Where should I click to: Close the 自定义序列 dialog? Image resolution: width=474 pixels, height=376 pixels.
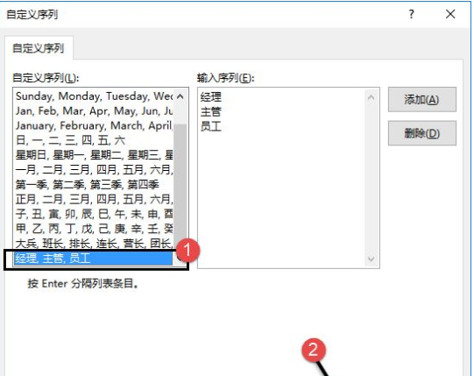click(450, 14)
